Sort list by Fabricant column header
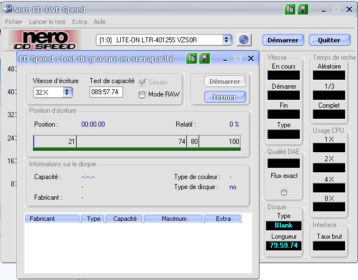This screenshot has height=280, width=358. click(x=53, y=219)
